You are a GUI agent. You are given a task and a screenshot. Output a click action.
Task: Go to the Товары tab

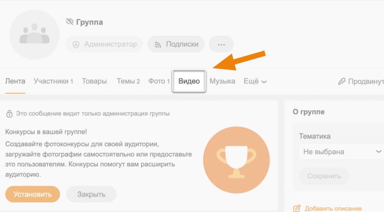tap(94, 81)
